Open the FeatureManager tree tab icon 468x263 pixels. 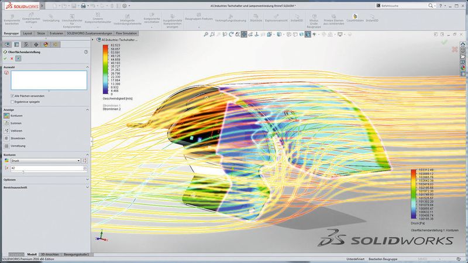point(7,44)
